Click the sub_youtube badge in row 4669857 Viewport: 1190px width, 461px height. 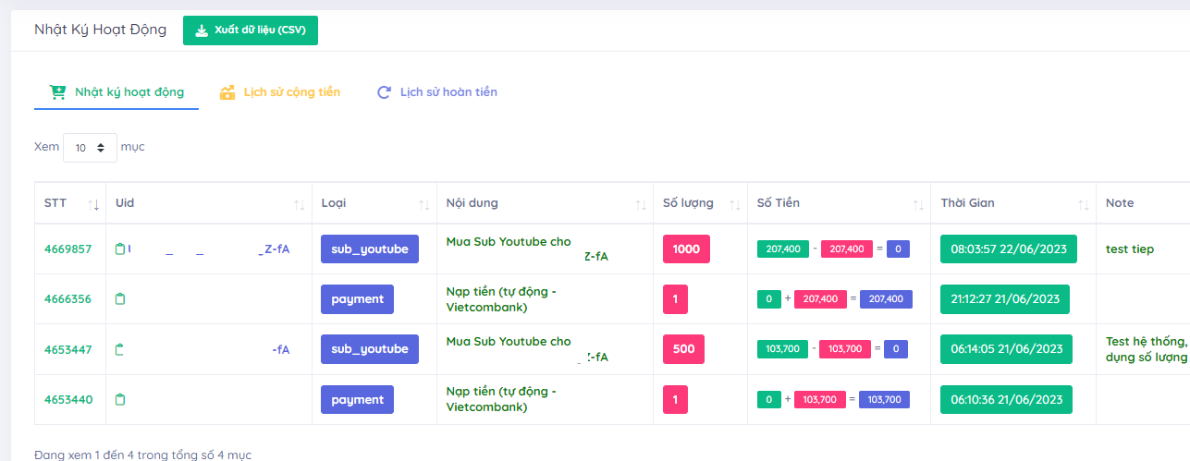tap(370, 249)
